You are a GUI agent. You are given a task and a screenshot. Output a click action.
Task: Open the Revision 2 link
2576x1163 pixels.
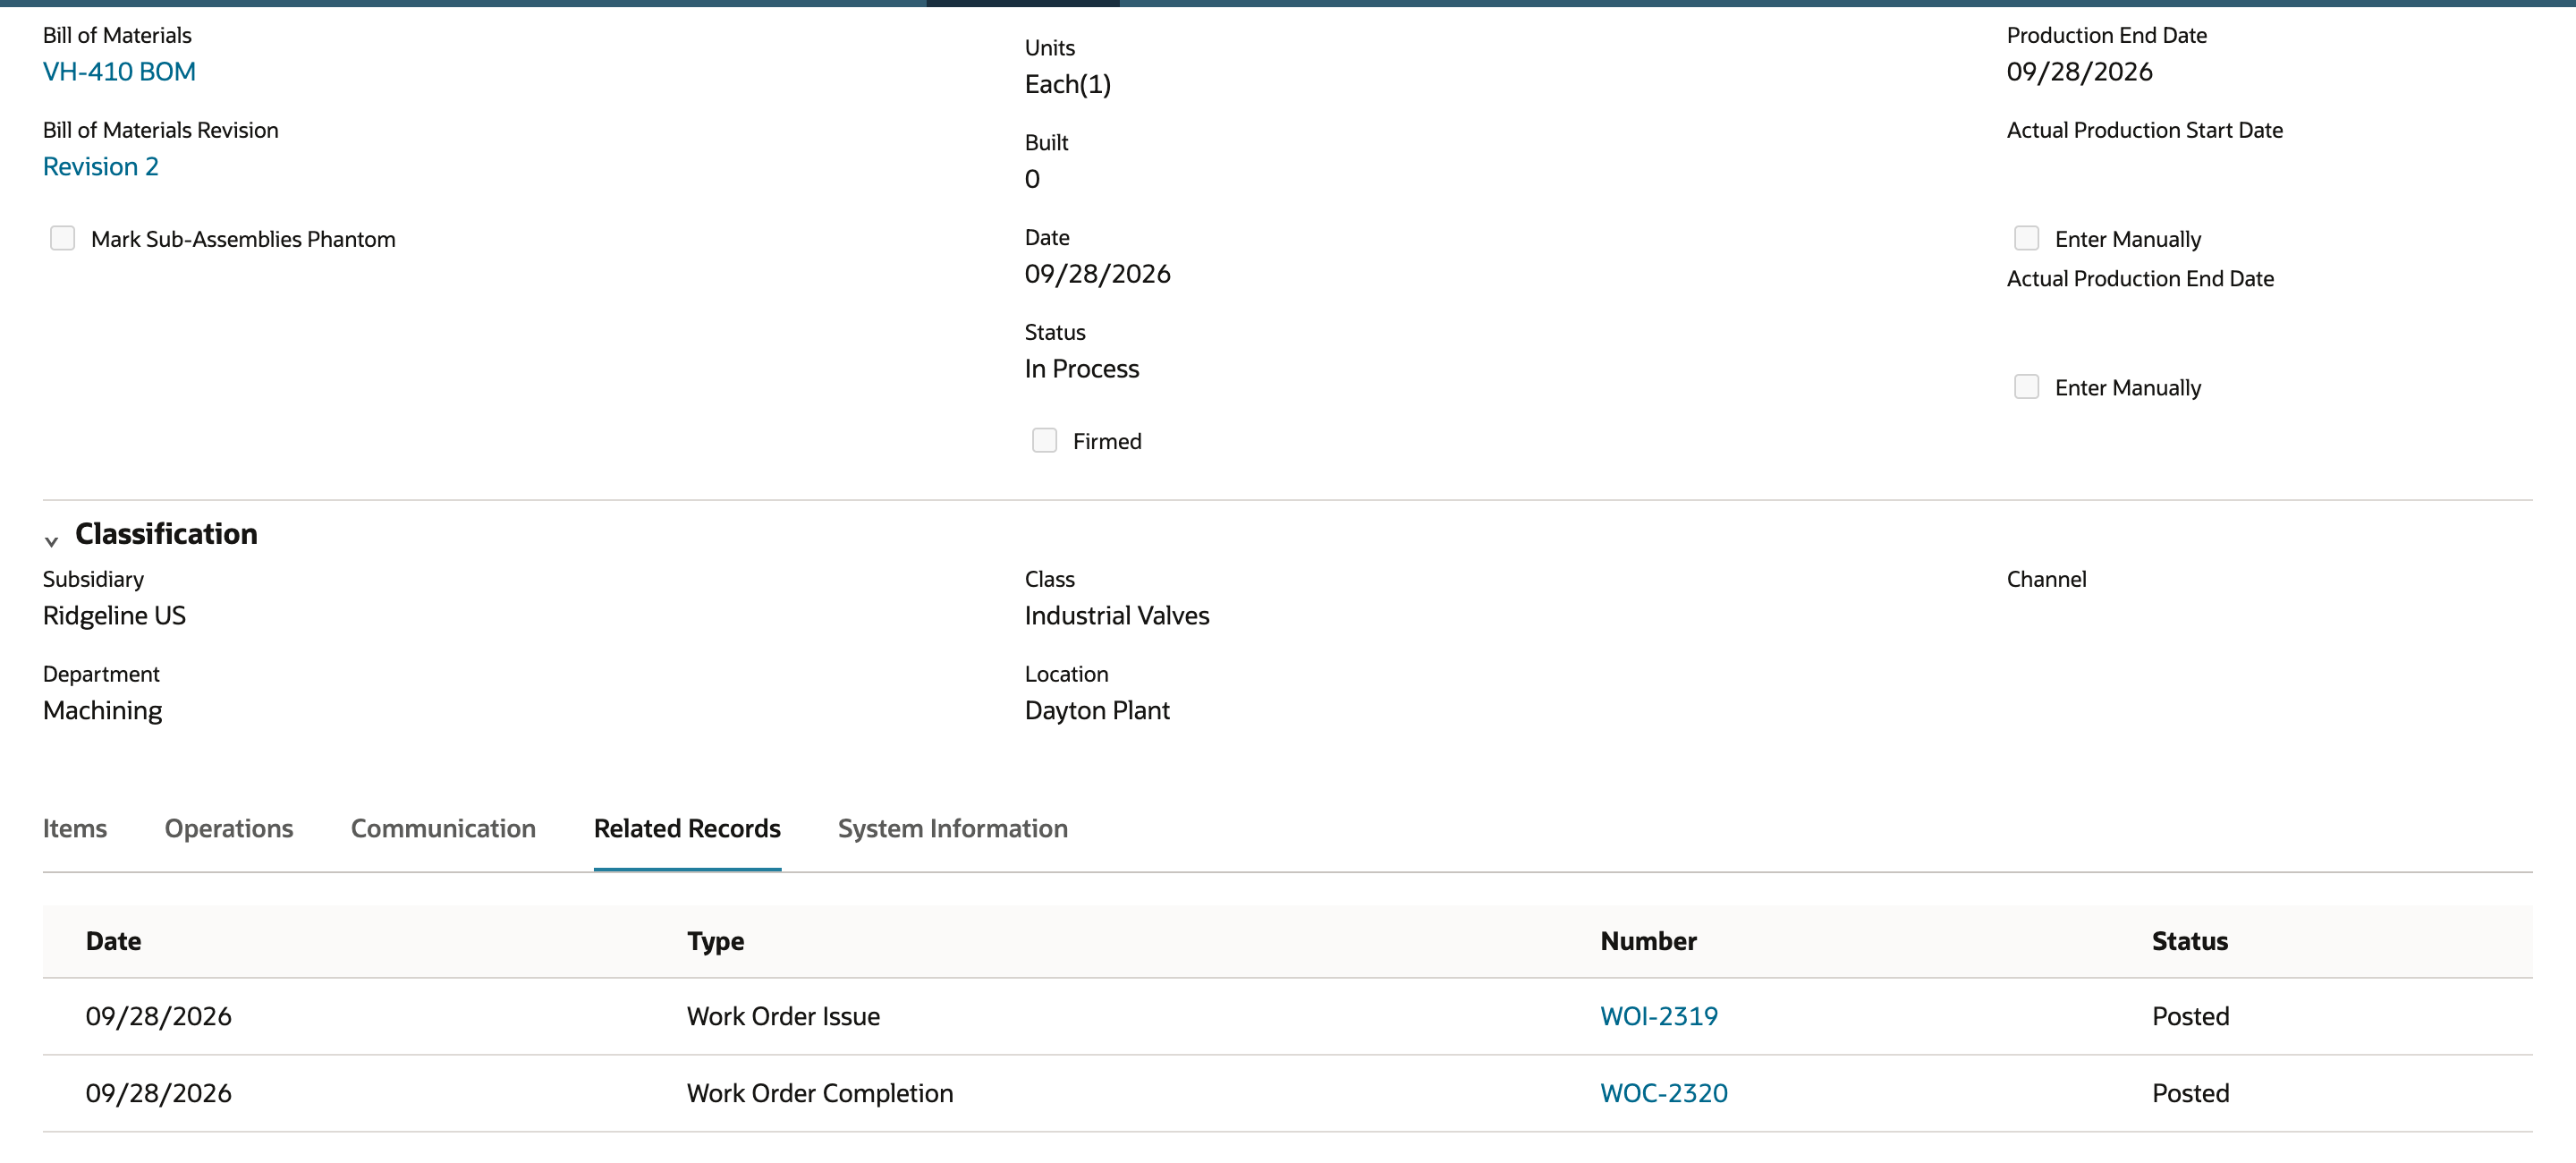click(x=101, y=167)
